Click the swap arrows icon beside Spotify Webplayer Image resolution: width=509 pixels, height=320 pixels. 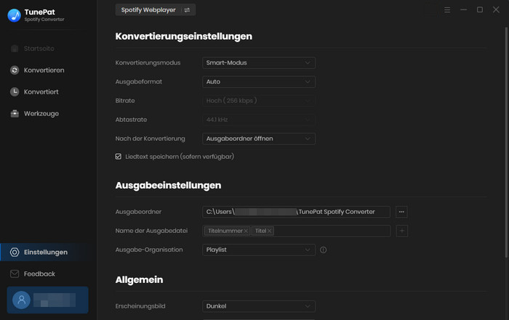(187, 10)
